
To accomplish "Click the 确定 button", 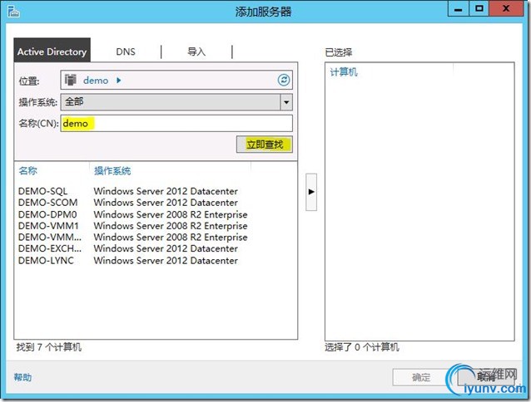I will pos(421,377).
